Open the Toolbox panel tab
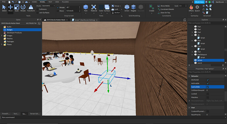The height and width of the screenshot is (124, 227). (x=16, y=114)
